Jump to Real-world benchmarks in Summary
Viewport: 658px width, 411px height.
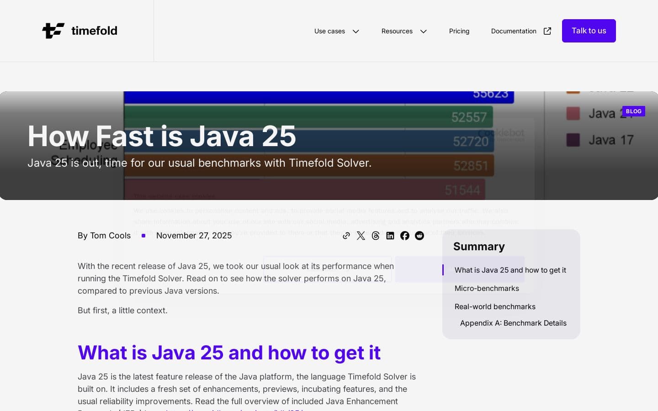(495, 306)
